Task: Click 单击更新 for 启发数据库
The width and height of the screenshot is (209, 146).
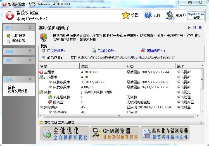Action: point(184,87)
